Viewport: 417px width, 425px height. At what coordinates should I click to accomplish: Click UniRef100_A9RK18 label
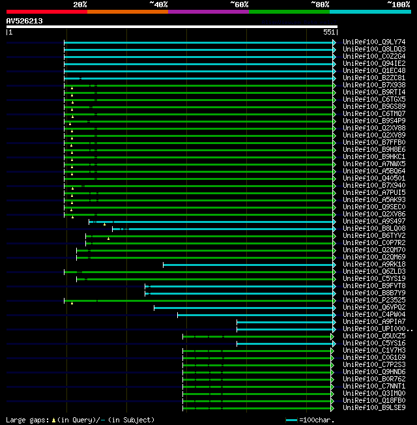click(x=374, y=264)
